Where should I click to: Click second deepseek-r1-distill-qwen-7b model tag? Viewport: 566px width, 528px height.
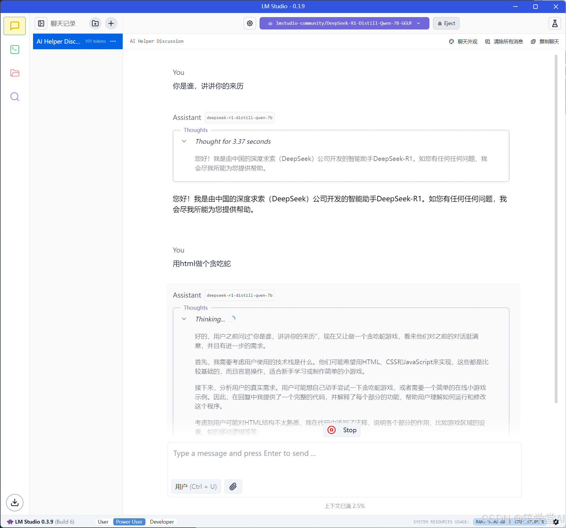click(239, 295)
